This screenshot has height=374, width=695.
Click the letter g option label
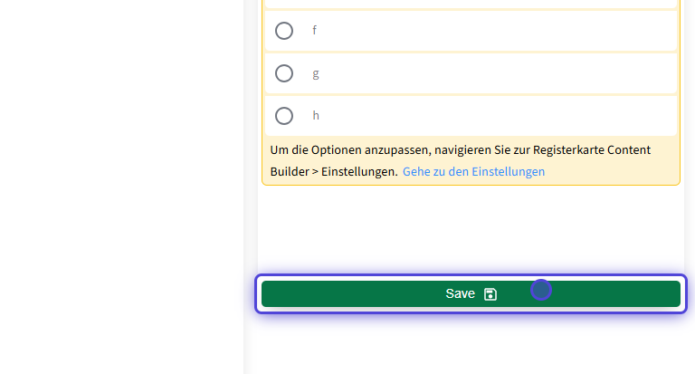315,73
